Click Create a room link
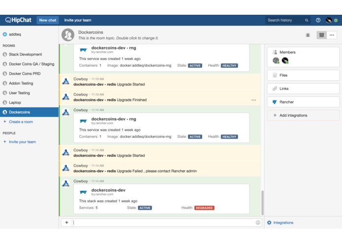 coord(21,121)
